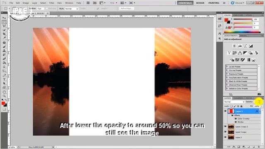This screenshot has width=265, height=149.
Task: Select the Horizontal Type tool
Action: 4,79
